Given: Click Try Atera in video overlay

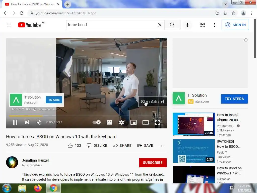Looking at the screenshot, I should point(54,100).
